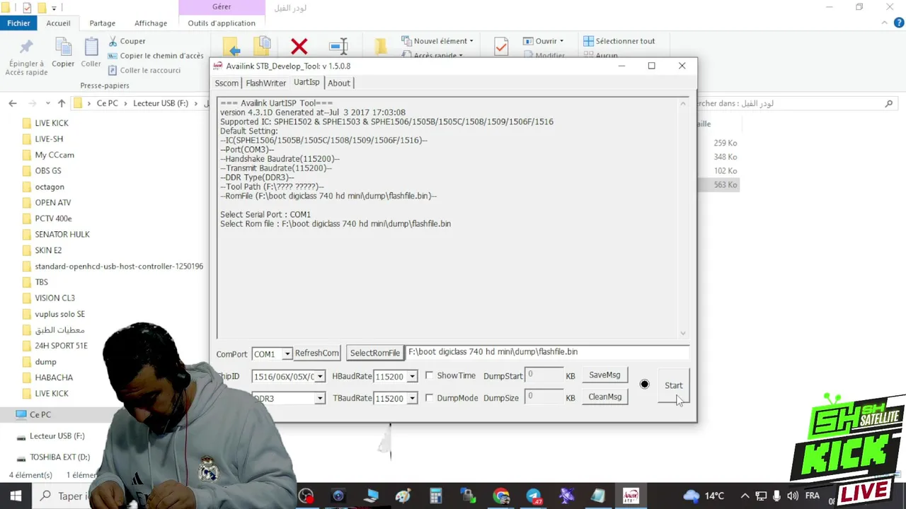Click the Propriétés checkmark icon

pos(501,47)
